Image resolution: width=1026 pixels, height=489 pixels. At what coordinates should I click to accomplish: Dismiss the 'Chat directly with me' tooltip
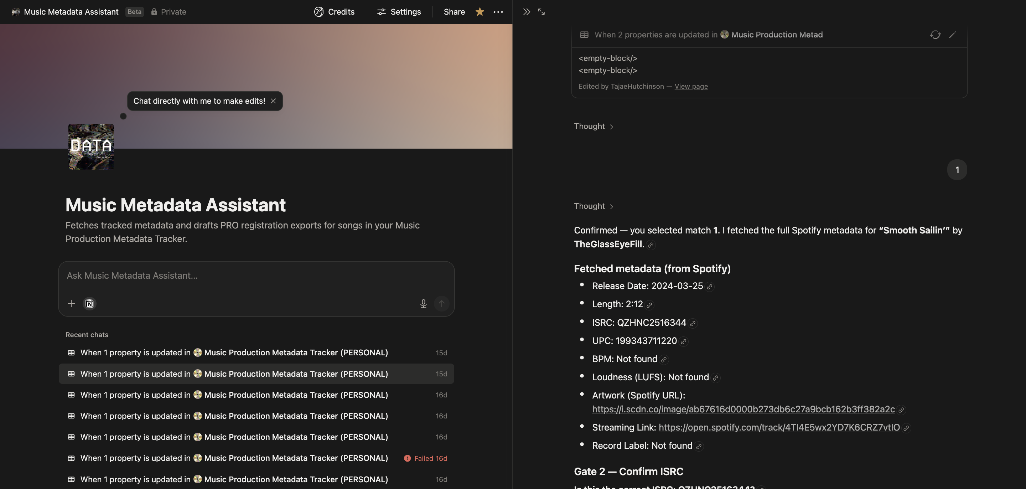point(273,101)
